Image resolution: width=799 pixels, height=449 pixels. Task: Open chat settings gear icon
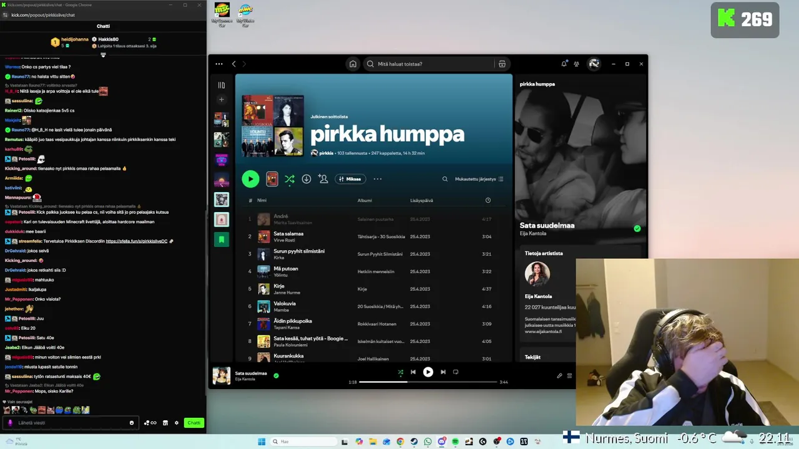pyautogui.click(x=177, y=423)
